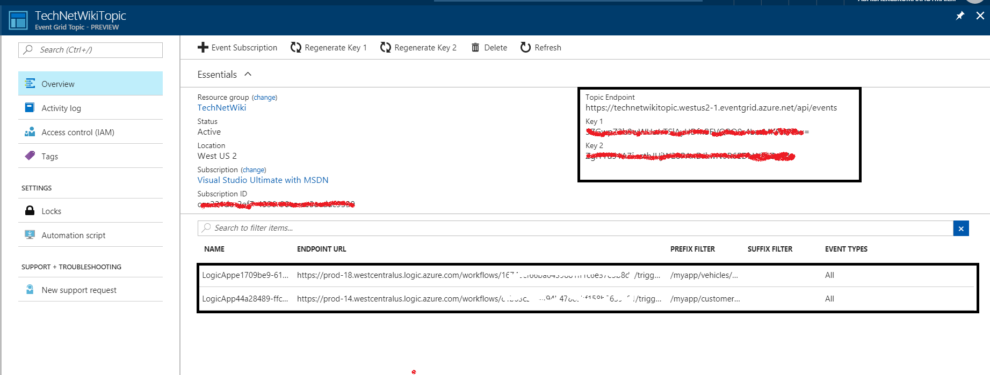Delete the topic
The image size is (990, 375).
tap(489, 48)
